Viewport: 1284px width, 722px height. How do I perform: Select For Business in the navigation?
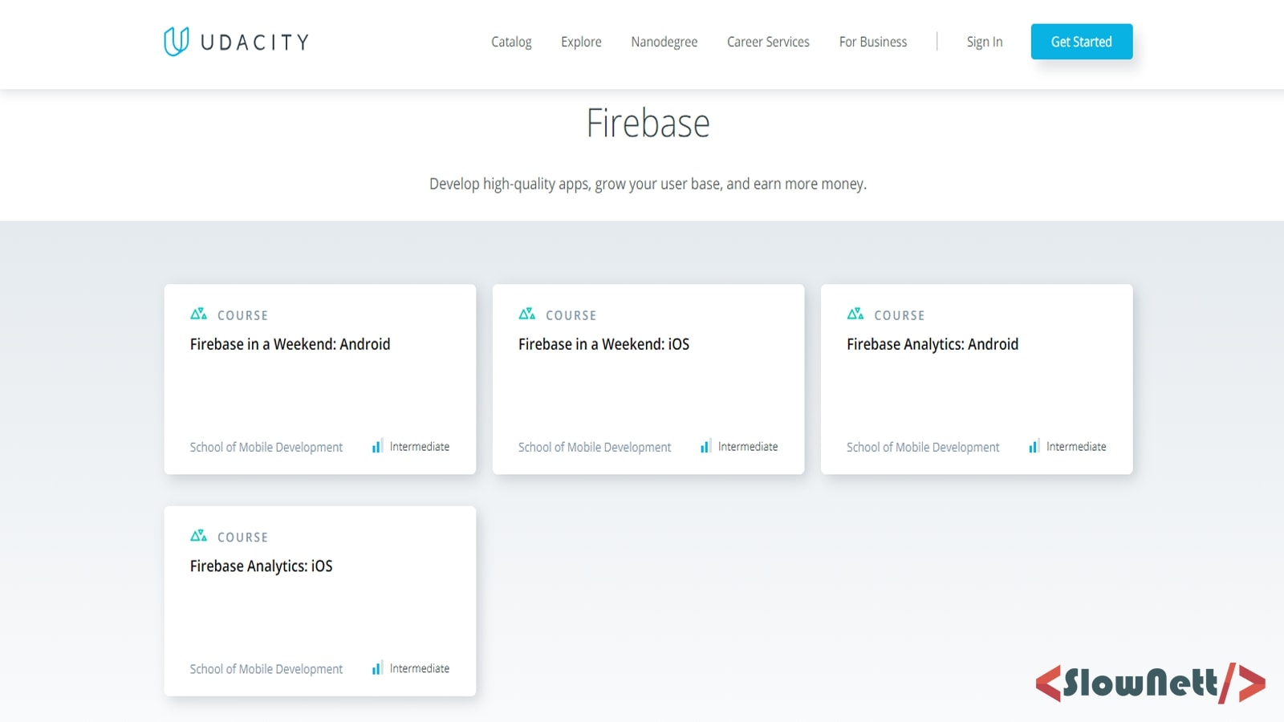872,42
